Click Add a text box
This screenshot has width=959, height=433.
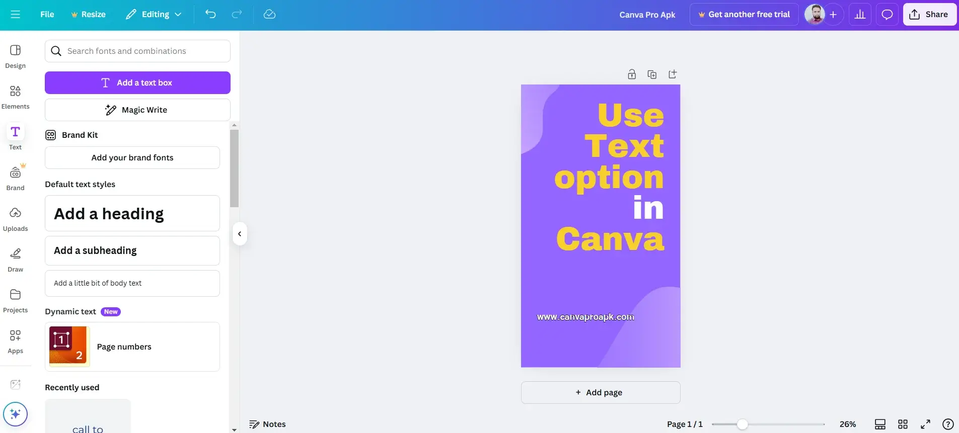137,83
